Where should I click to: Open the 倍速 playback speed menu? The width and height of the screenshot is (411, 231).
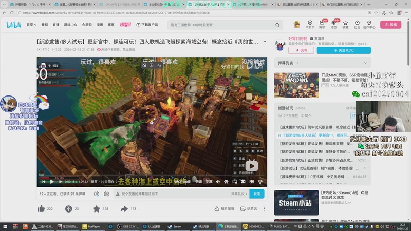tap(198, 182)
